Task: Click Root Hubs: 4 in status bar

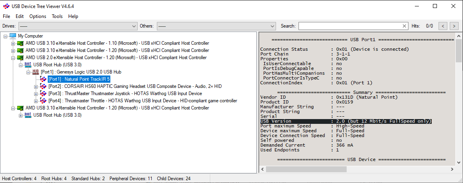Action: click(54, 179)
